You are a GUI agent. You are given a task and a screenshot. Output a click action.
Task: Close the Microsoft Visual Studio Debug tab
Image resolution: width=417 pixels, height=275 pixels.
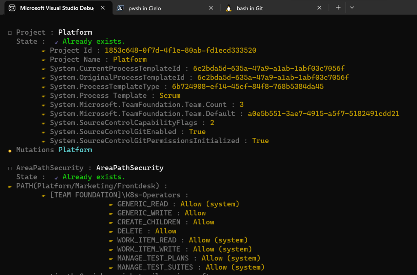103,8
